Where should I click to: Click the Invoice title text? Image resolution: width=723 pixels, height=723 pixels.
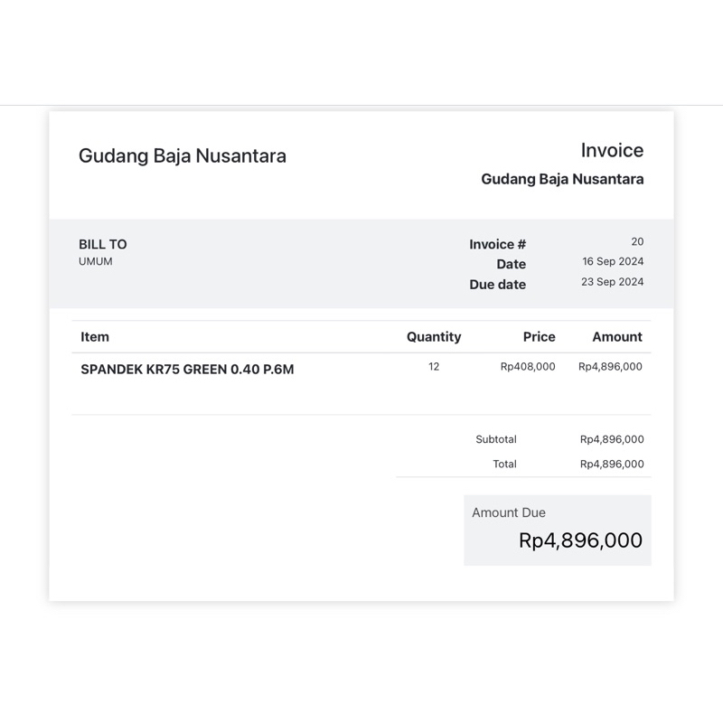(612, 150)
